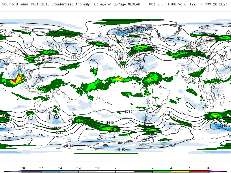This screenshot has height=173, width=231.
Task: Click the colorbar tick label '2'
Action: click(x=153, y=168)
